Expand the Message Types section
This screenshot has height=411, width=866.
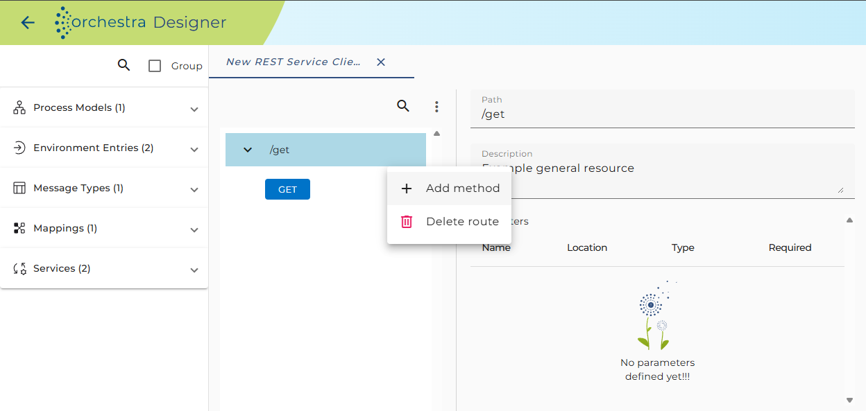194,189
